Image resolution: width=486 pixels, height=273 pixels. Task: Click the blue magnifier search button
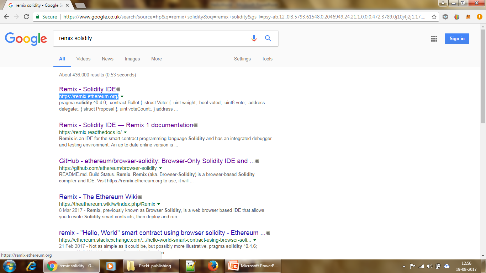point(268,38)
